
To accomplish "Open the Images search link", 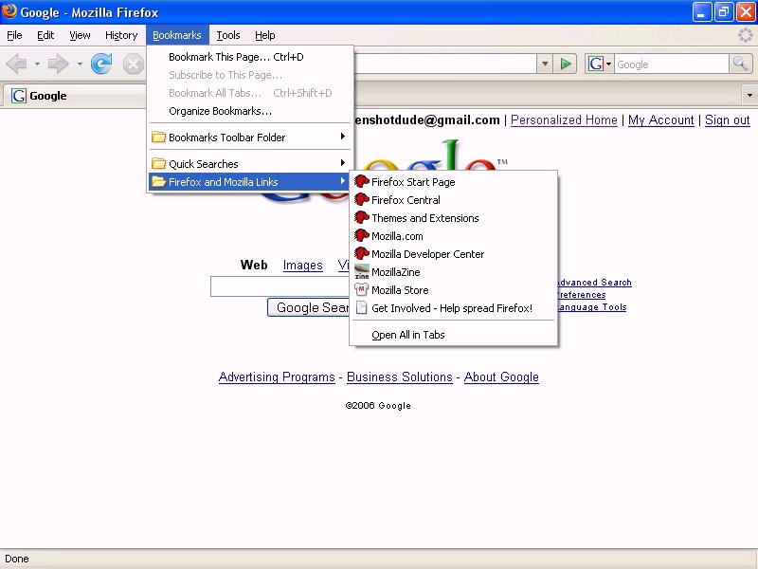I will point(302,266).
